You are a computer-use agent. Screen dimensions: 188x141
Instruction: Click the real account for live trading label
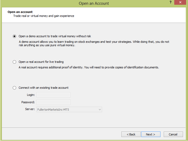point(41,62)
